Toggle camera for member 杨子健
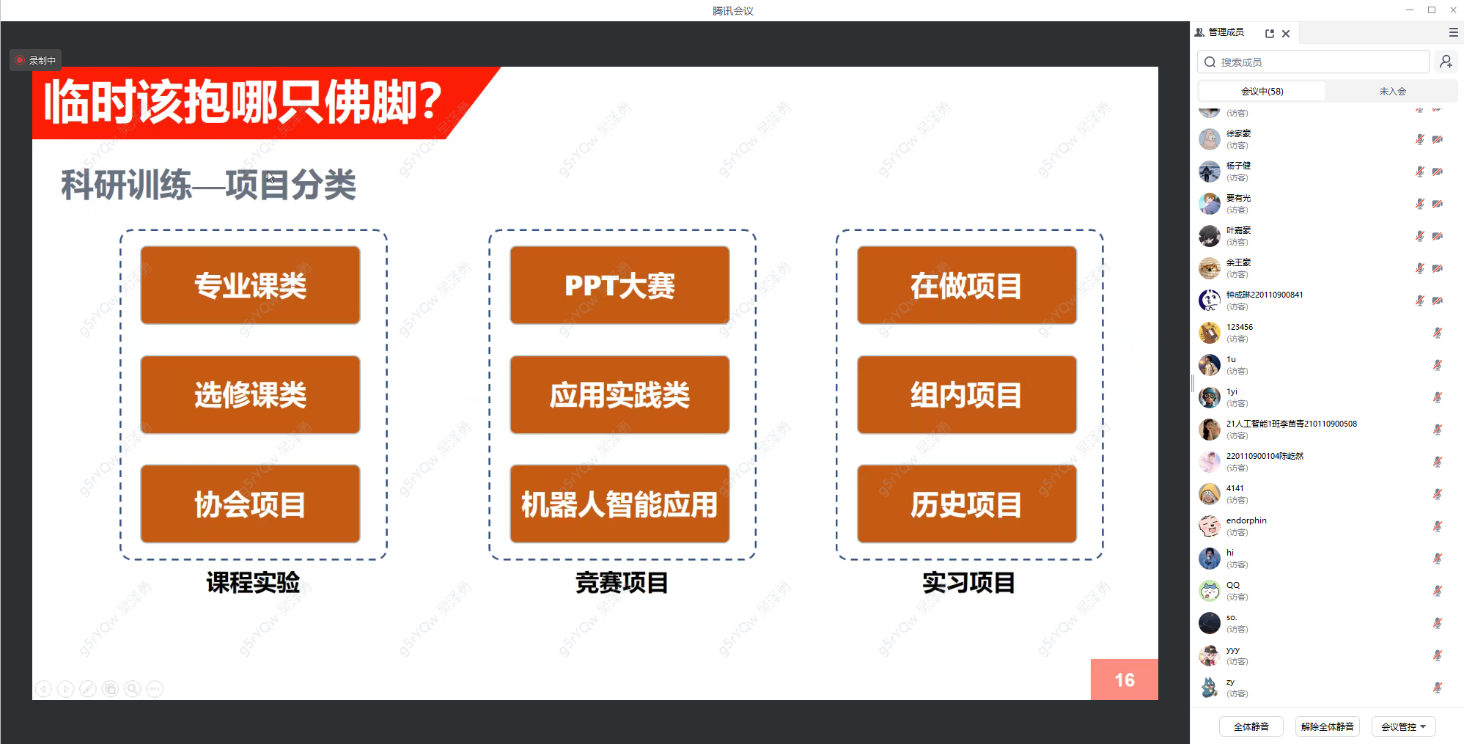 click(1438, 172)
